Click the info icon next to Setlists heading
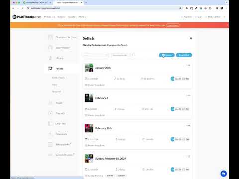This screenshot has height=179, width=239. (x=191, y=38)
